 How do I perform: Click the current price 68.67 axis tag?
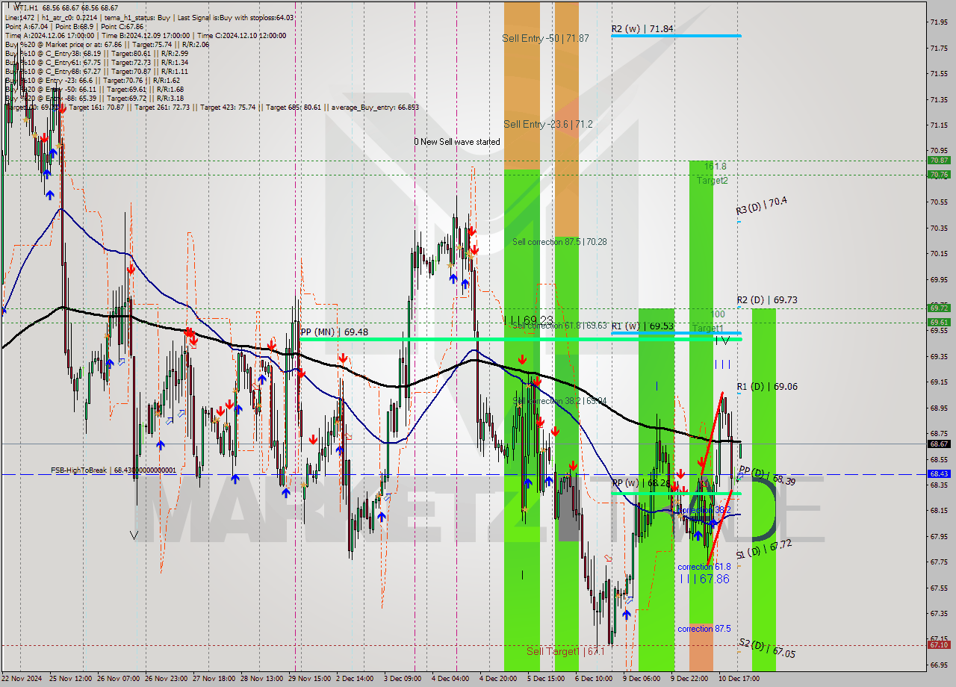[x=939, y=444]
